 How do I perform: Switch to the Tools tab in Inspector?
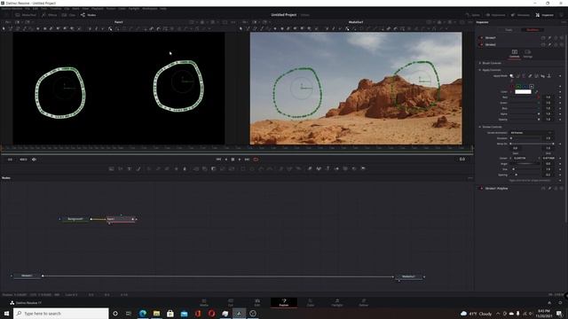point(509,30)
